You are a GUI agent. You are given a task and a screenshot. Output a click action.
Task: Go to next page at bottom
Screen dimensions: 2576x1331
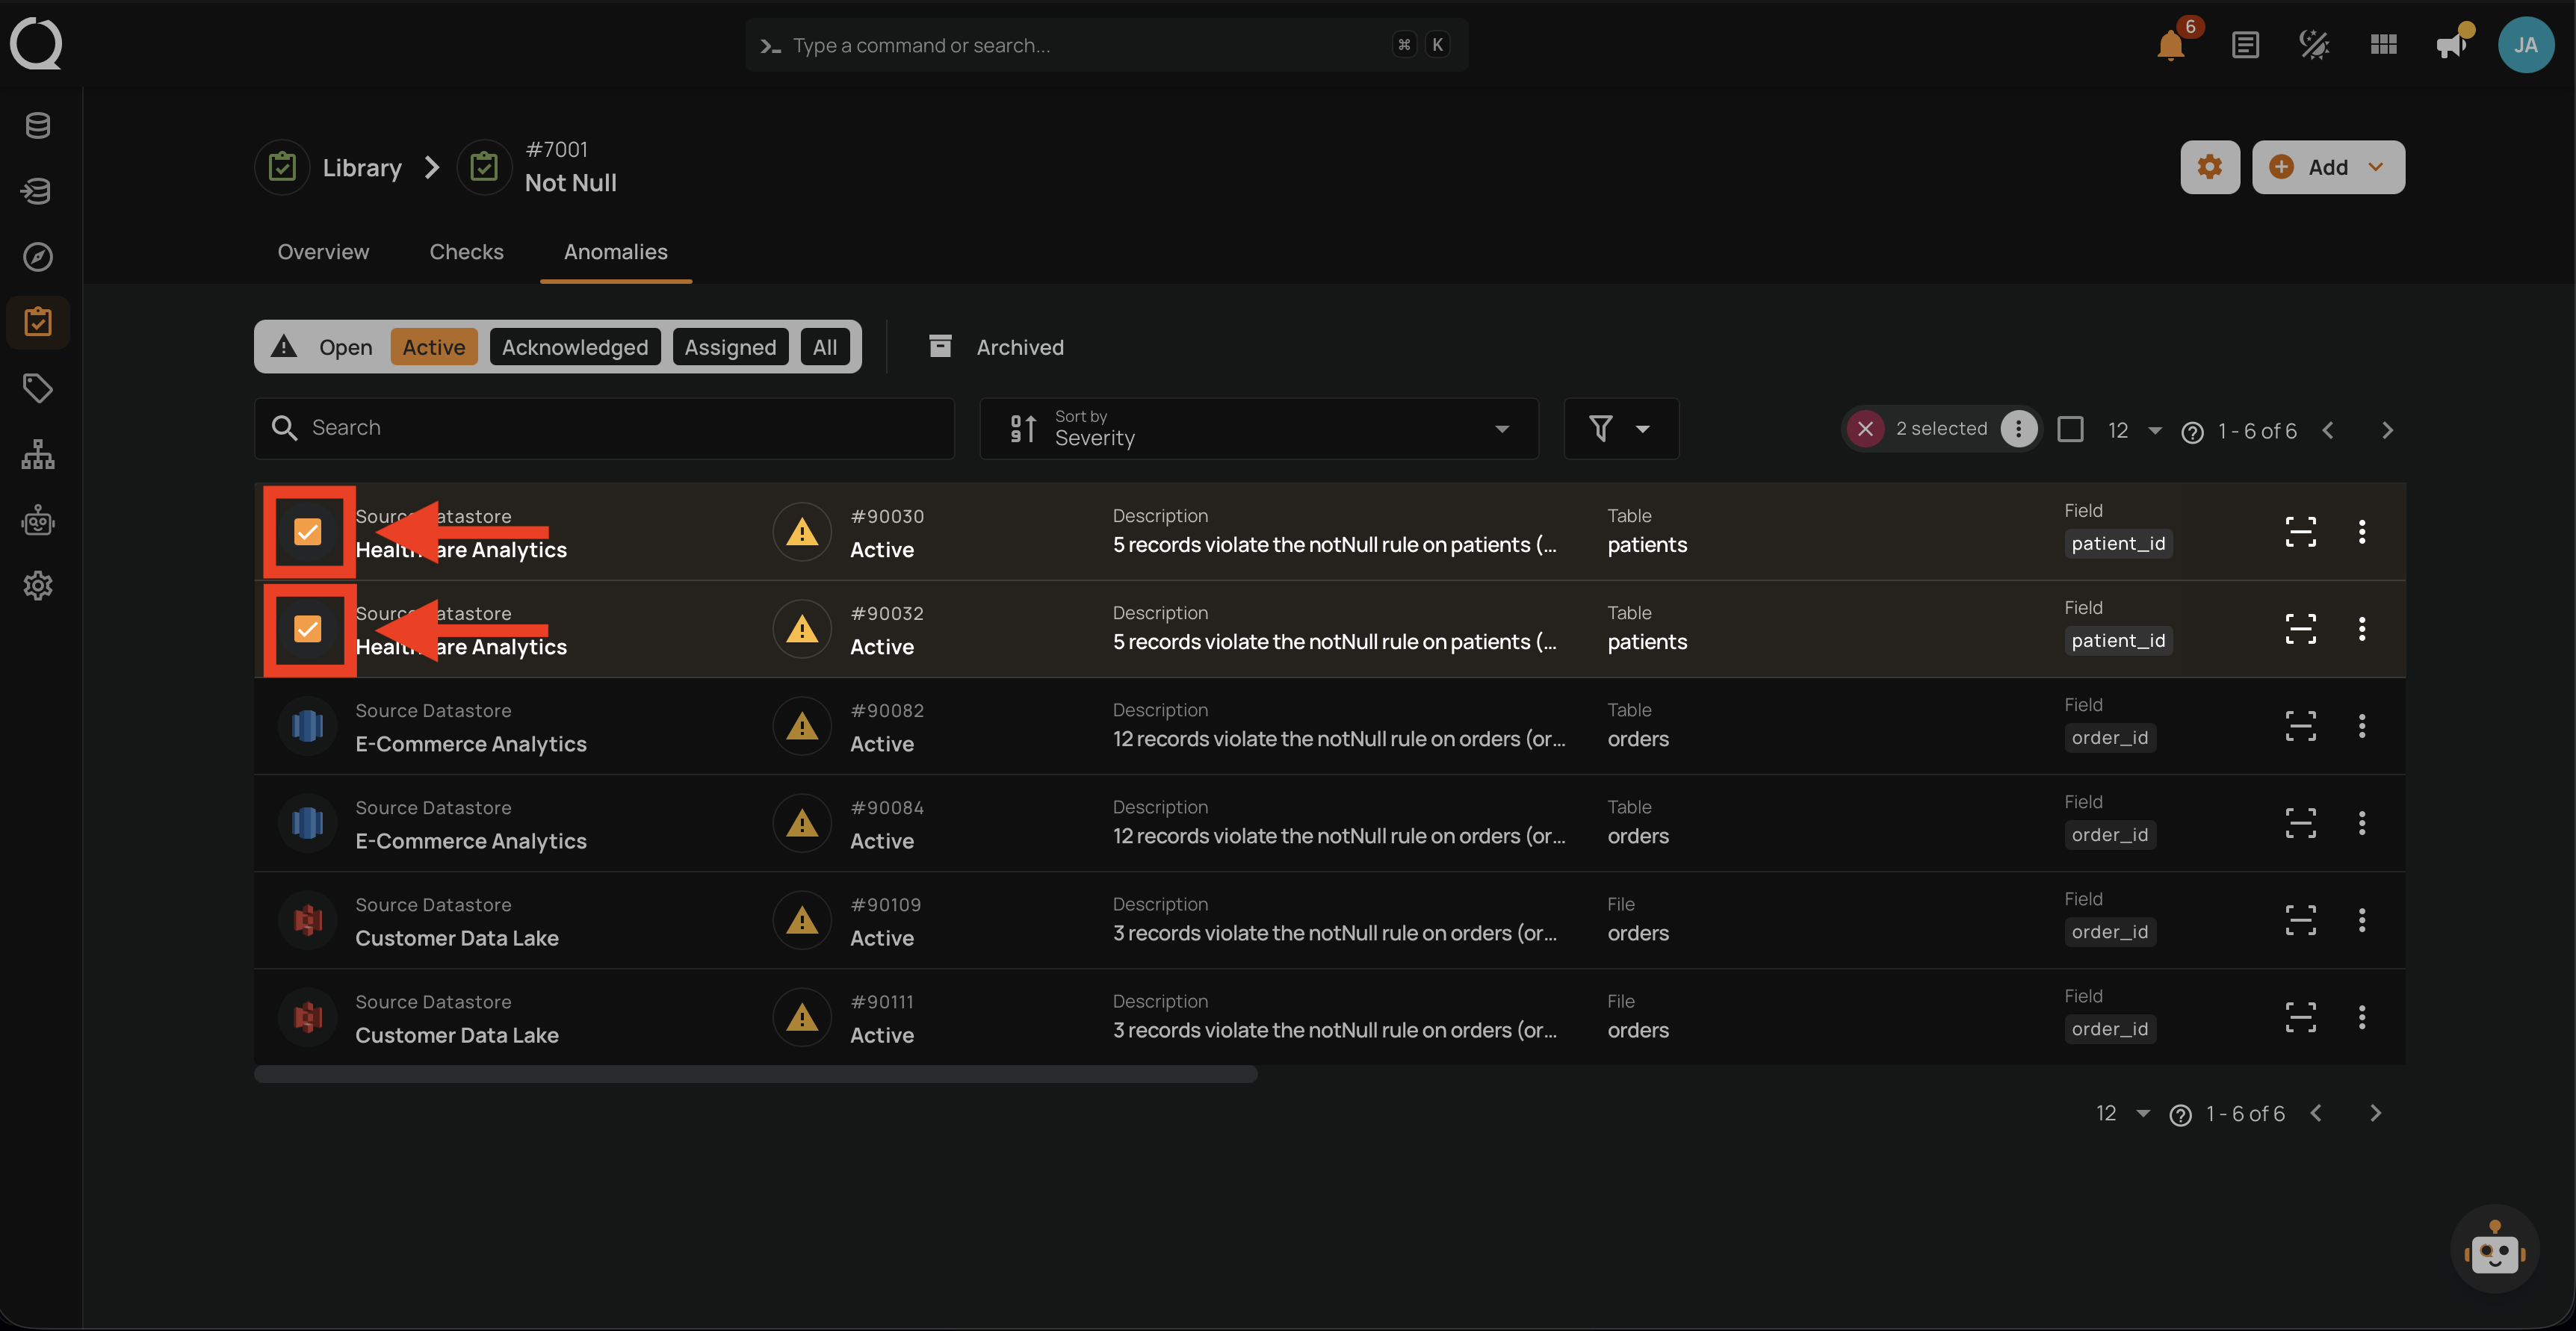(x=2375, y=1113)
